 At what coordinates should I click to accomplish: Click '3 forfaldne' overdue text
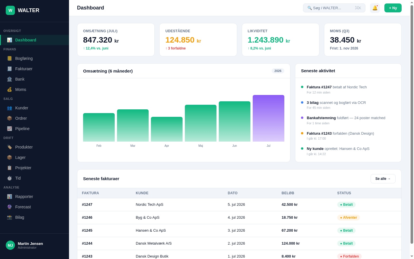(x=175, y=48)
